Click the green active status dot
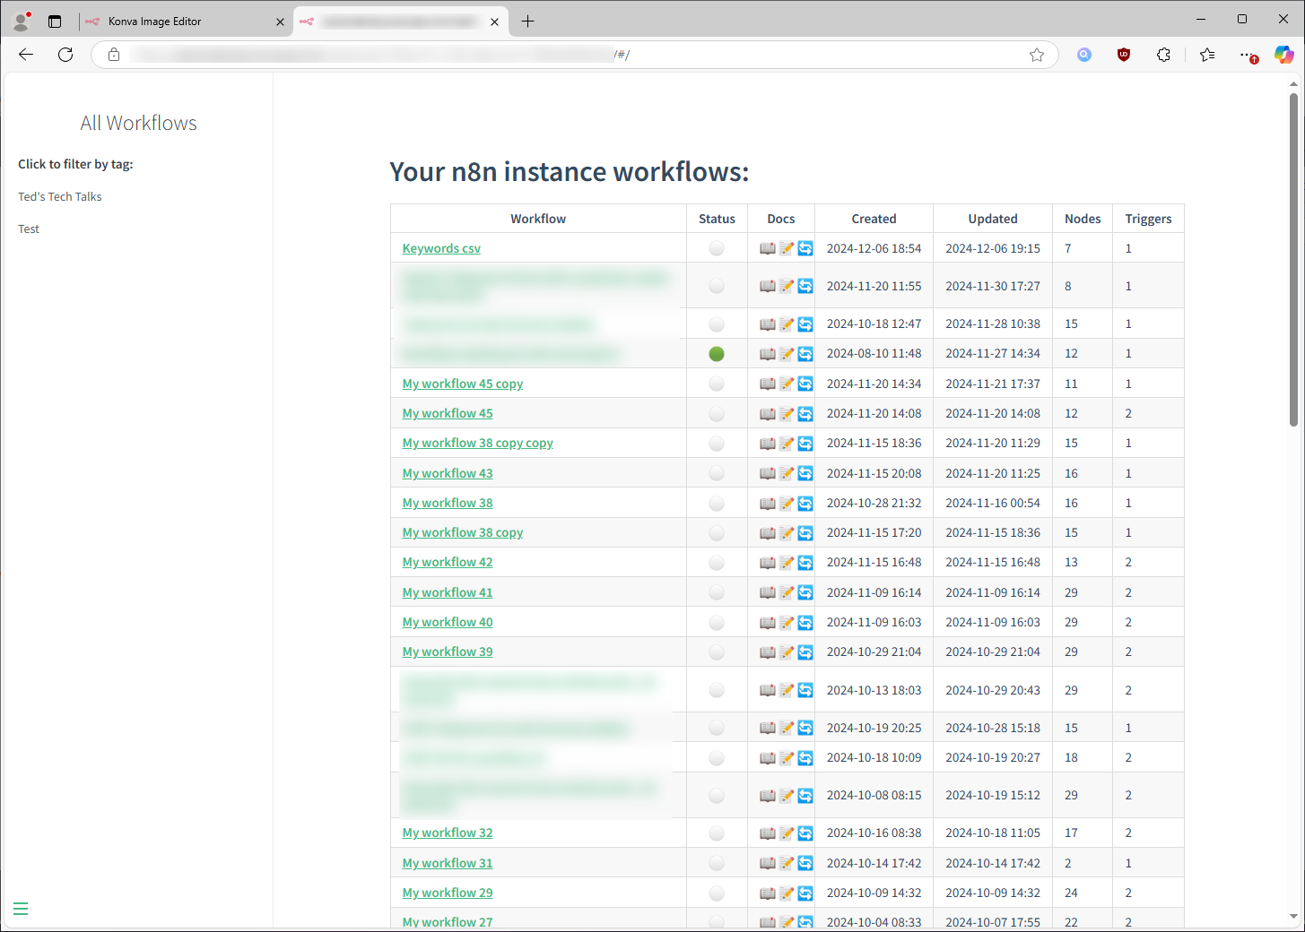The image size is (1305, 932). pos(716,353)
